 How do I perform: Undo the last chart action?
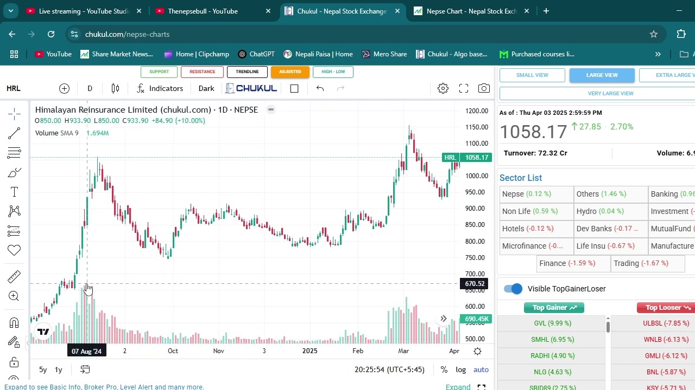pos(320,88)
